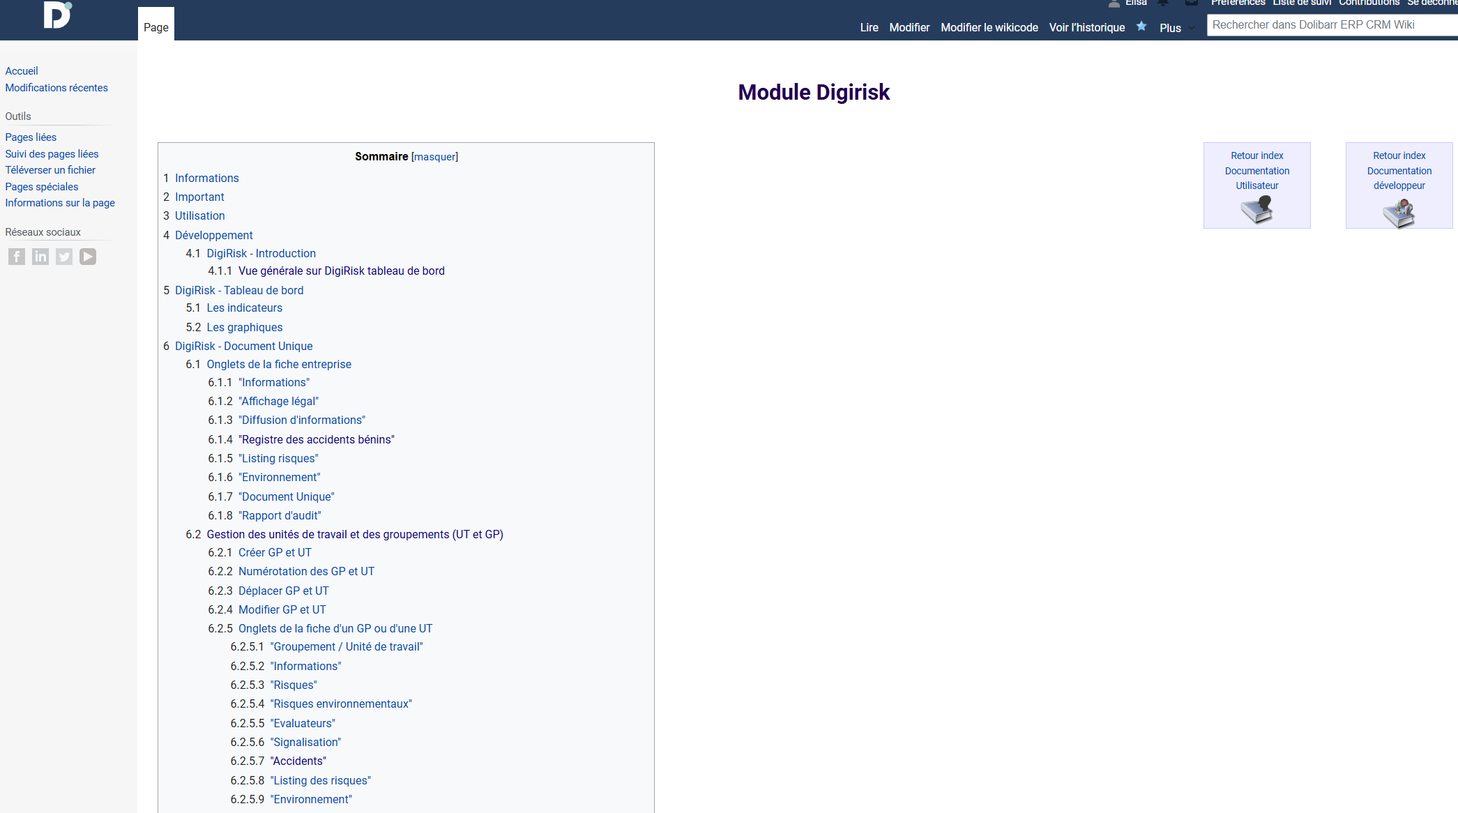
Task: Jump to 6.1.1 "Informations" entry
Action: (273, 382)
